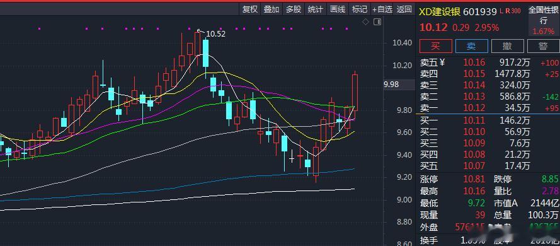Screen dimensions: 560x246
Task: Click the 警 alert button
Action: pos(543,46)
